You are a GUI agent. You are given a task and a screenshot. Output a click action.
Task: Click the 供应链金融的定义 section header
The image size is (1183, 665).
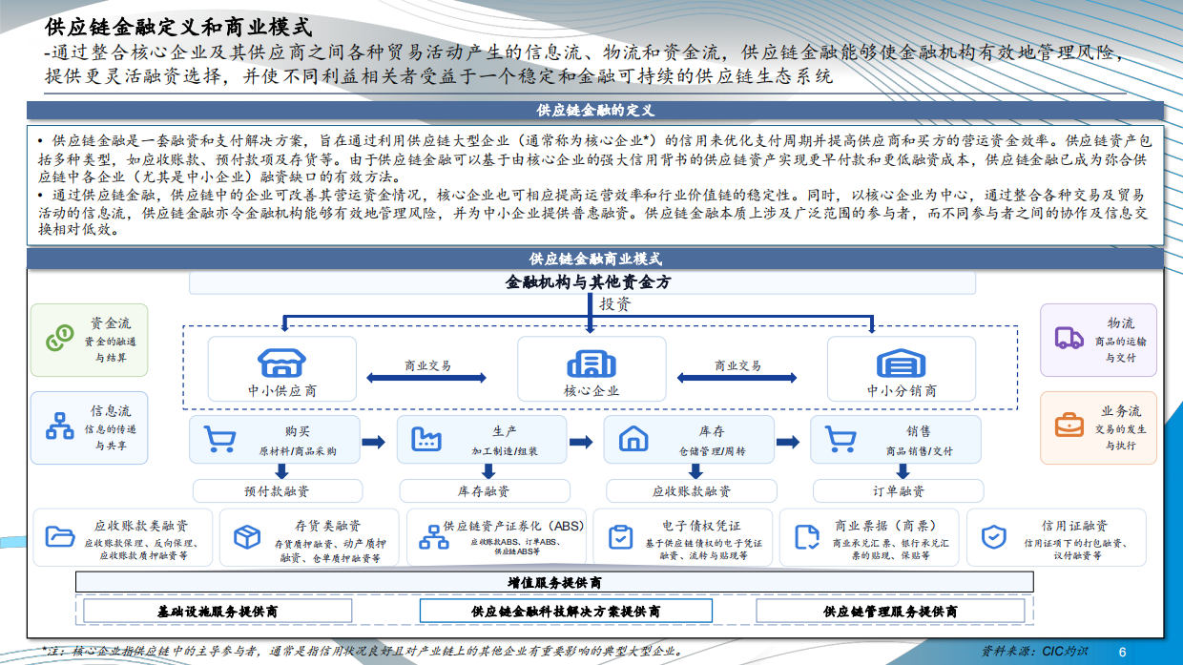click(x=595, y=111)
